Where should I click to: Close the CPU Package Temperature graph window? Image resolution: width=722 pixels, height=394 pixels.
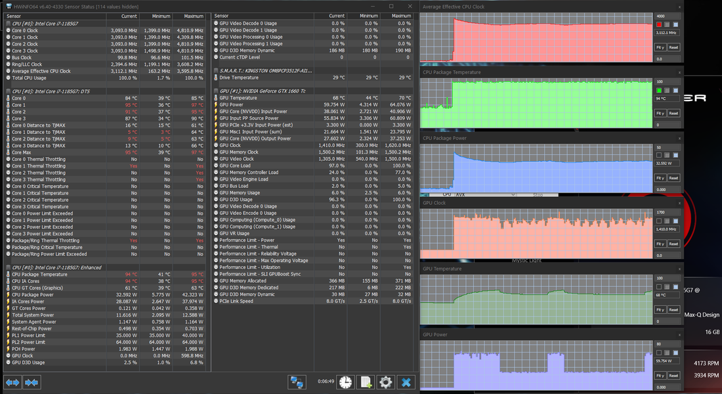[x=679, y=72]
